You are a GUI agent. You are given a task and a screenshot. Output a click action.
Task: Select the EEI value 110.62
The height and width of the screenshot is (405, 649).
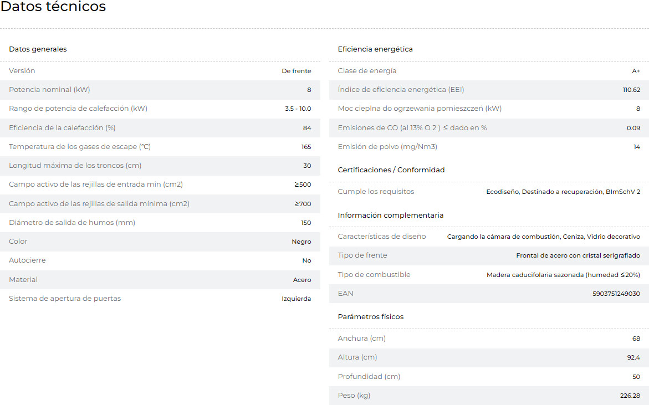[x=631, y=90]
